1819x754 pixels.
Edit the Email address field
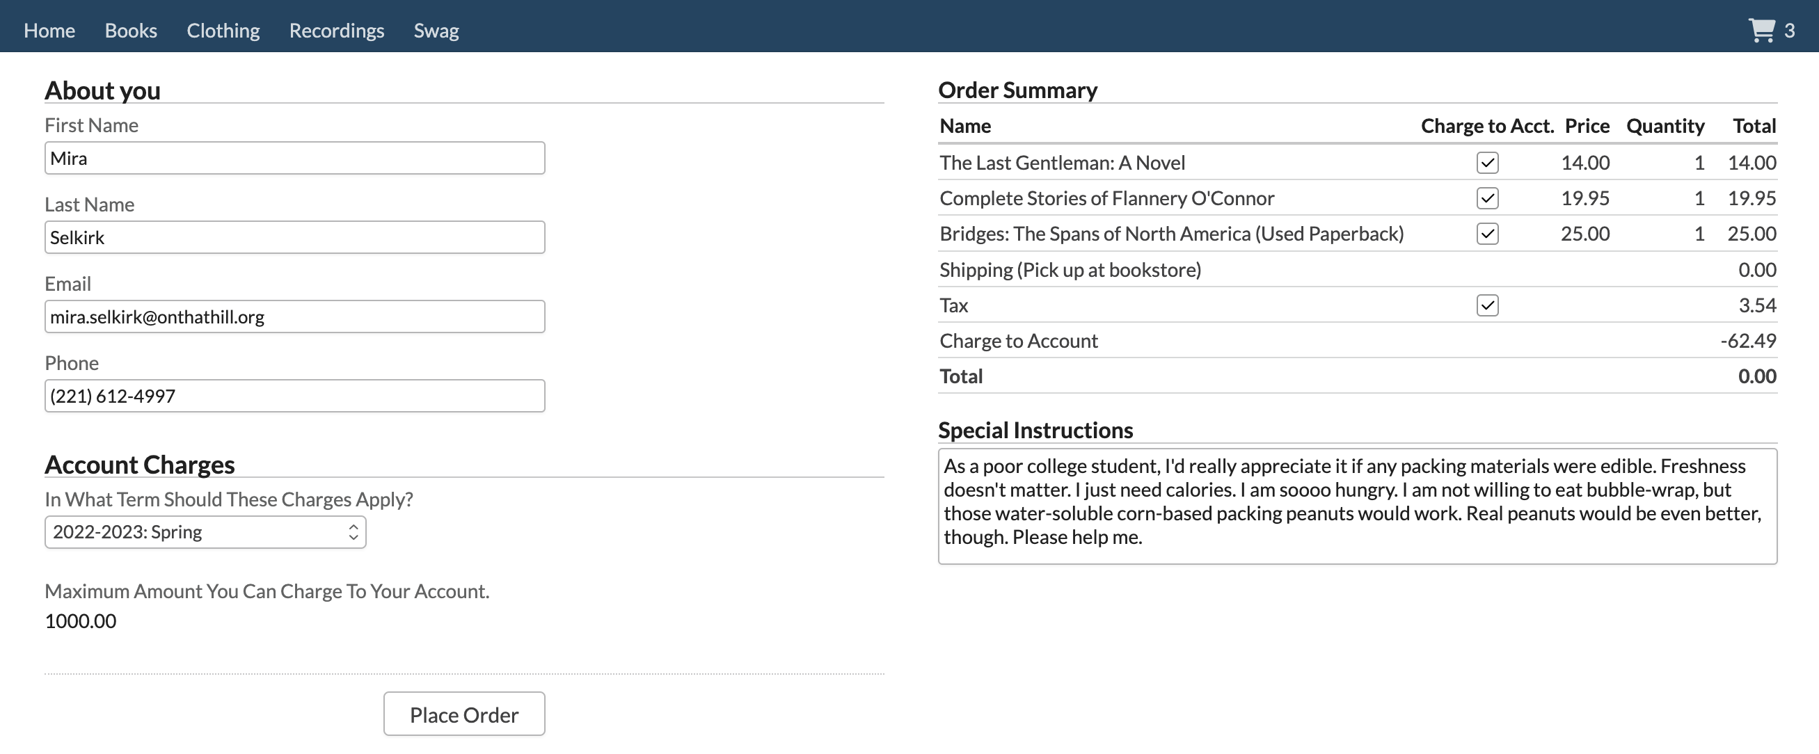pyautogui.click(x=294, y=317)
